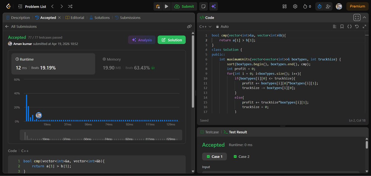Click the 63.43% memory beats value

pyautogui.click(x=142, y=68)
